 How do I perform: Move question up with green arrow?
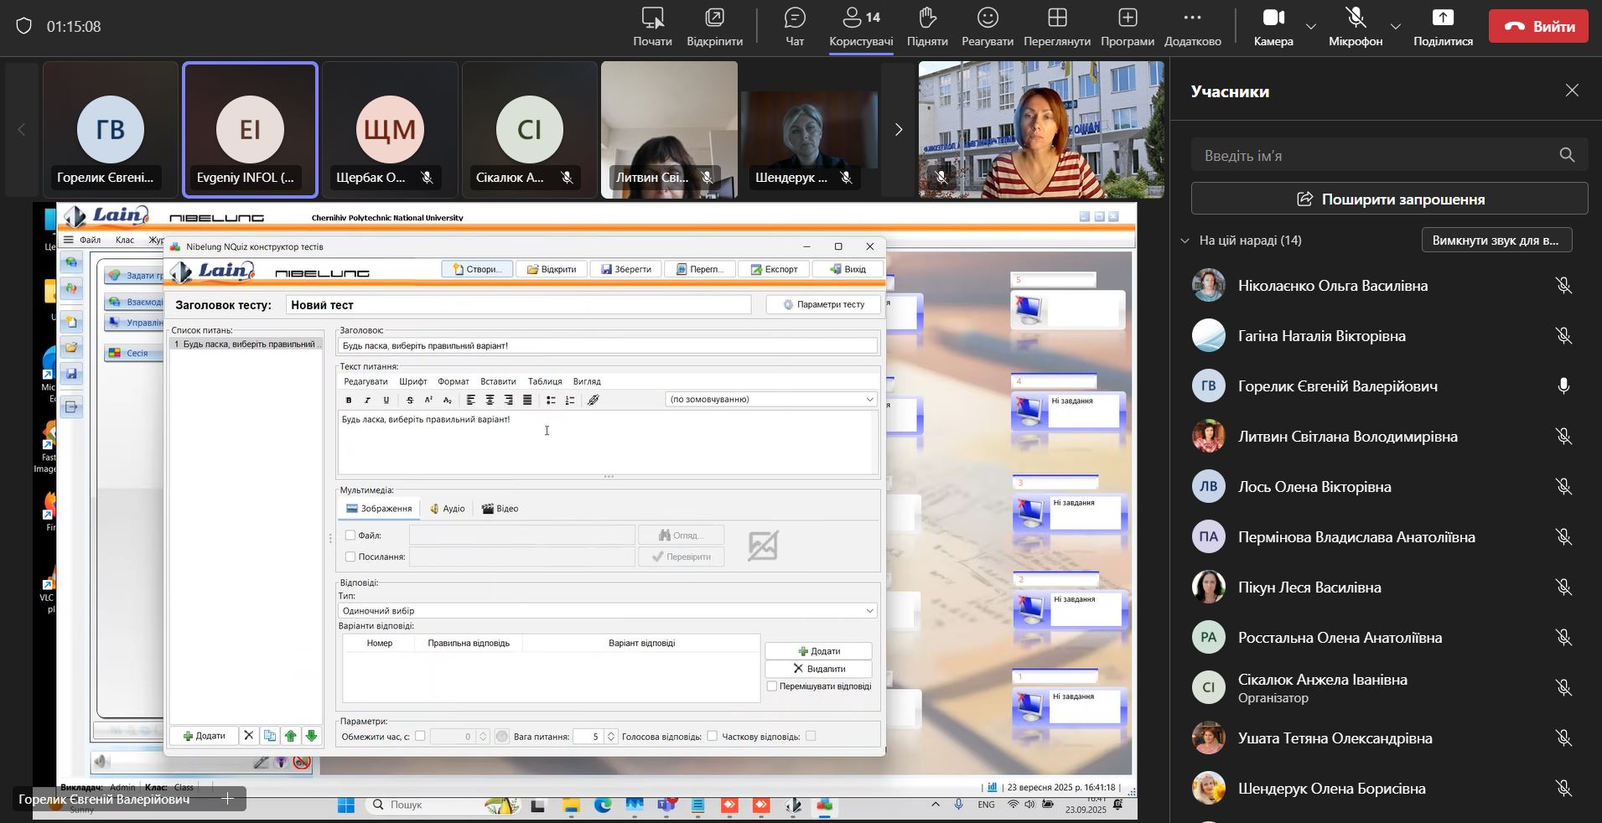tap(291, 736)
